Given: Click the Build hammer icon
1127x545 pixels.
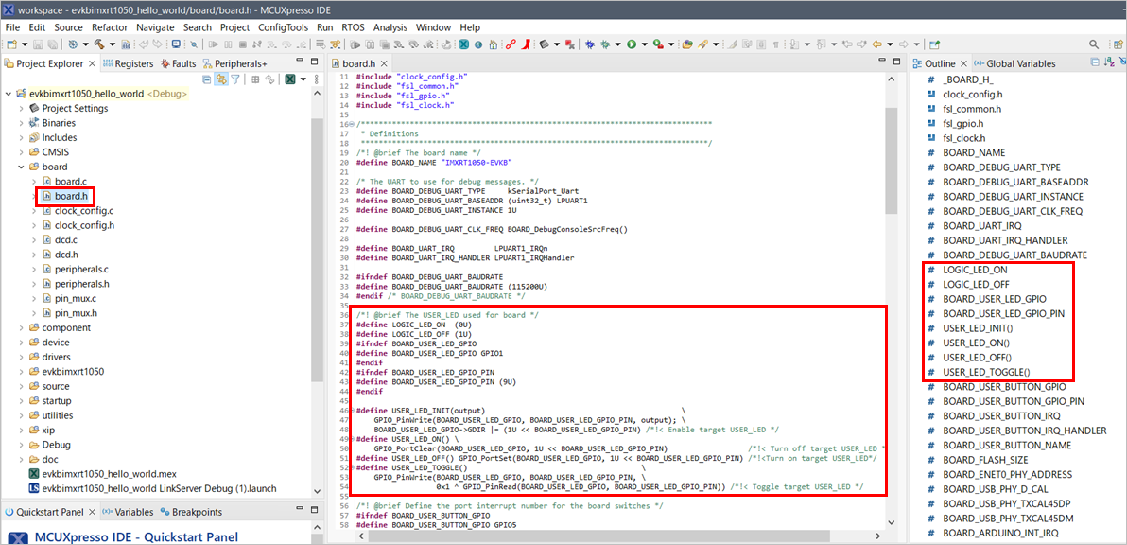Looking at the screenshot, I should [99, 44].
